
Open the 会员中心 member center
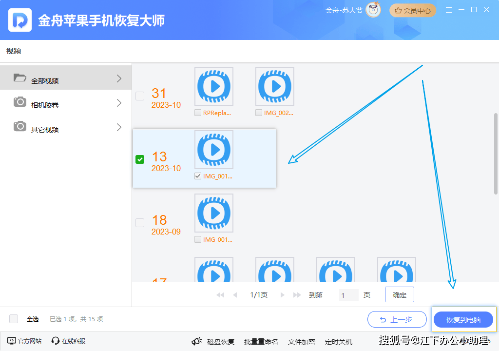point(412,11)
